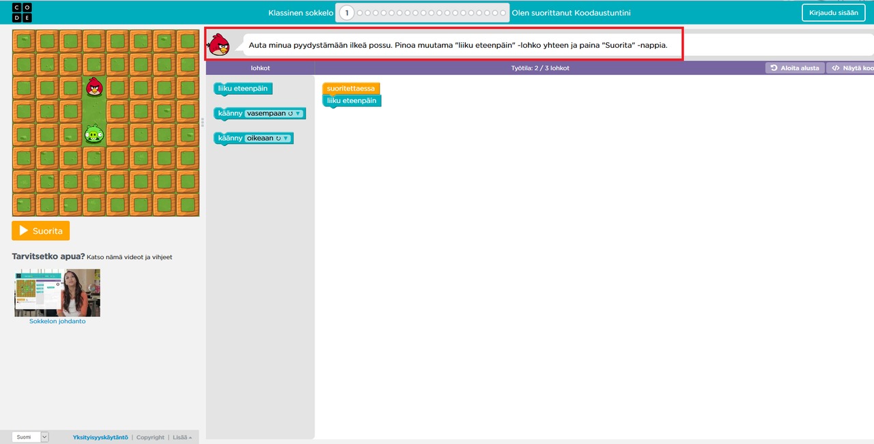Show code with the Näytä koodi button

point(851,68)
